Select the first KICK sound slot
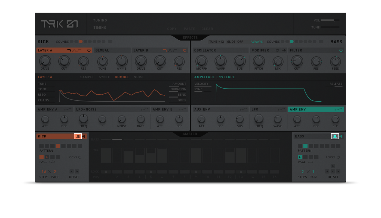Viewport: 381px width, 218px height. [72, 42]
